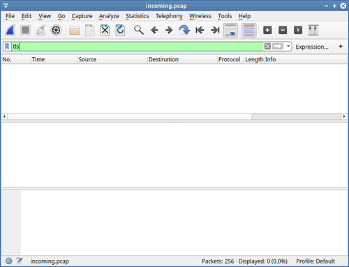Open the File menu
Image resolution: width=349 pixels, height=267 pixels.
pyautogui.click(x=10, y=16)
